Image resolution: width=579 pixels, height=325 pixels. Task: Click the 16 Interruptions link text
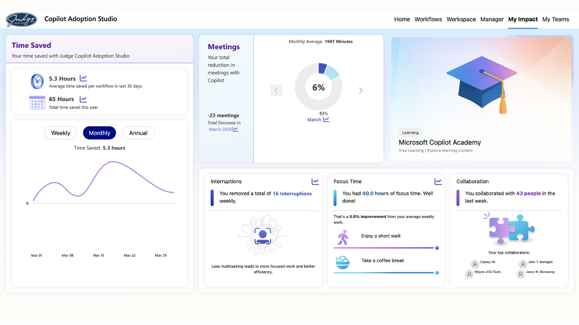[x=292, y=193]
